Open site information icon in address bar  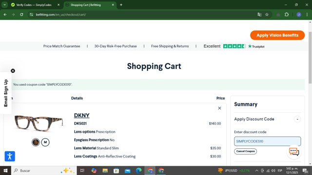(31, 15)
